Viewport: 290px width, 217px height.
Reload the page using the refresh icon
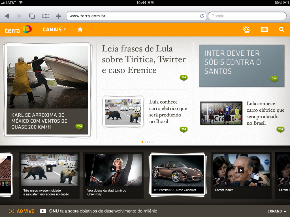[x=202, y=16]
